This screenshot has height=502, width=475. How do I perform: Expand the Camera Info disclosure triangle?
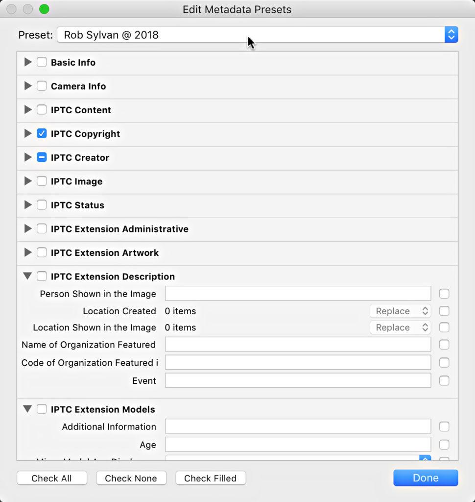pos(28,86)
